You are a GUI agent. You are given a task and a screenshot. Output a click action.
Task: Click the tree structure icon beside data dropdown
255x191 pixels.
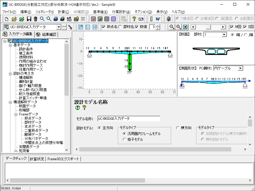pyautogui.click(x=70, y=27)
